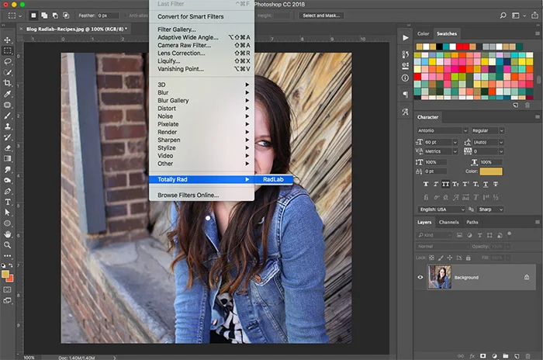Click the Background layer thumbnail
This screenshot has width=543, height=360.
point(440,277)
